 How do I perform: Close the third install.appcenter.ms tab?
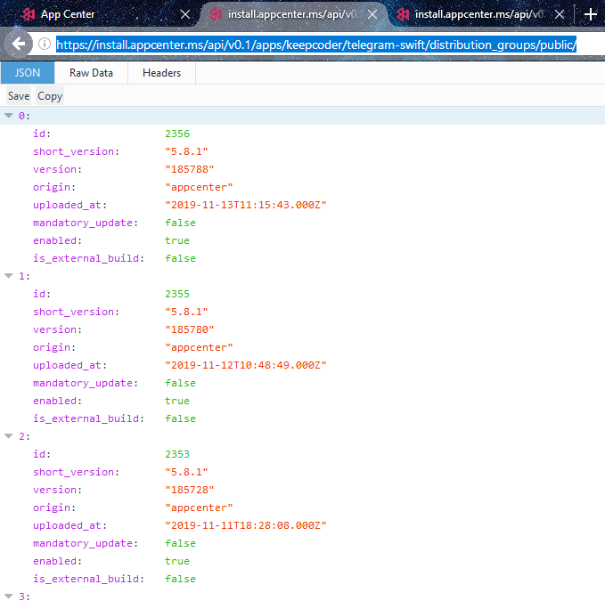pos(559,14)
